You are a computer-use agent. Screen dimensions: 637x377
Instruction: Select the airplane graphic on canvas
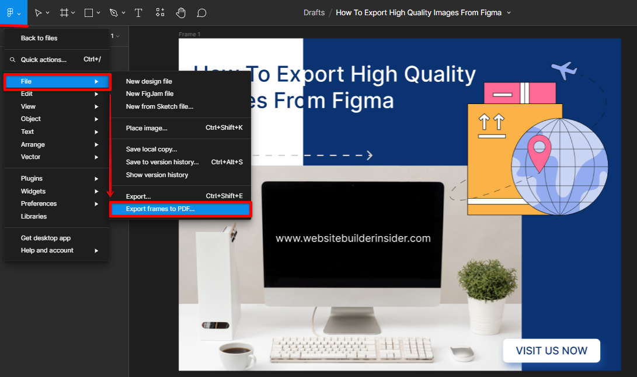(564, 70)
